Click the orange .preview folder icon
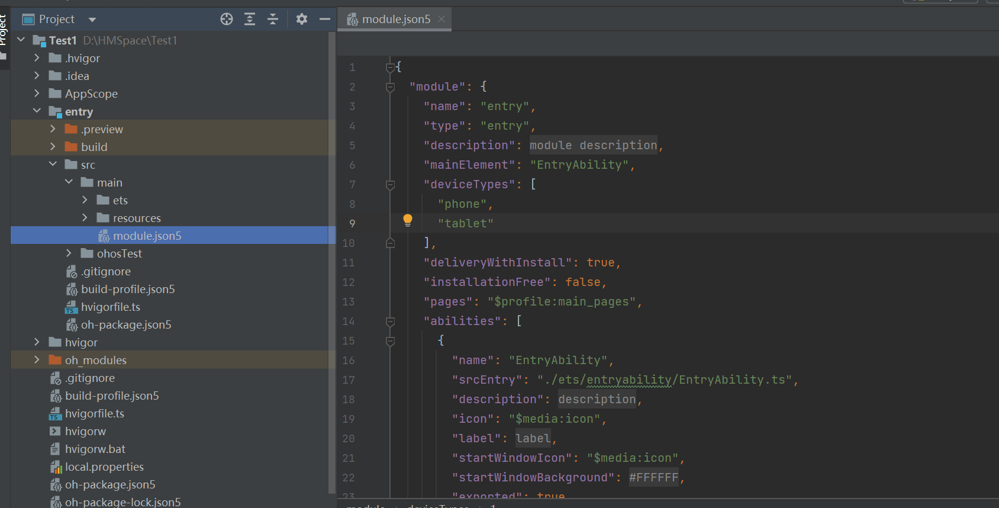999x508 pixels. pos(71,128)
